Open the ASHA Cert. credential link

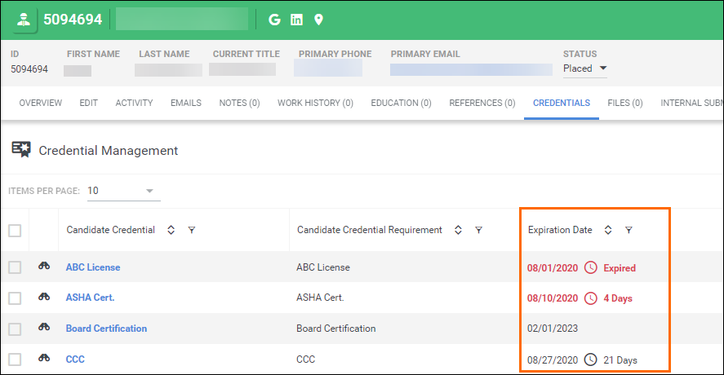click(90, 298)
